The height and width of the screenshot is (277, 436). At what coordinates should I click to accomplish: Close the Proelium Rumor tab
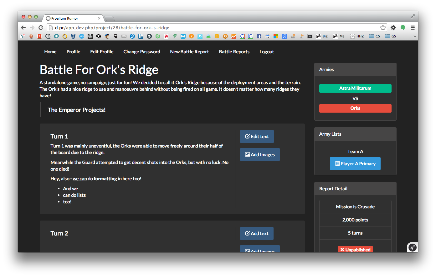(99, 18)
